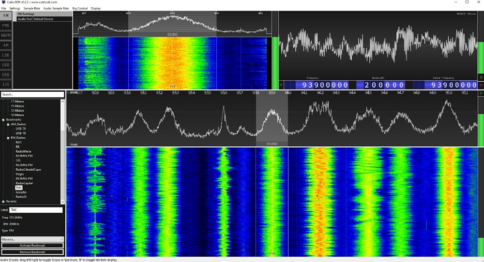Open the Audio Sample Rate menu
Viewport: 484px width, 262px height.
[x=56, y=8]
